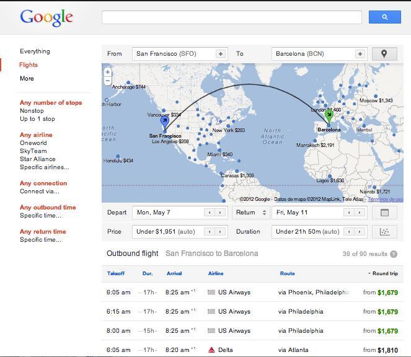
Task: Open Specific time under return time
Action: point(40,240)
